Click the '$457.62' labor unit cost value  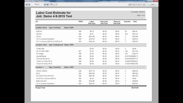coord(91,76)
